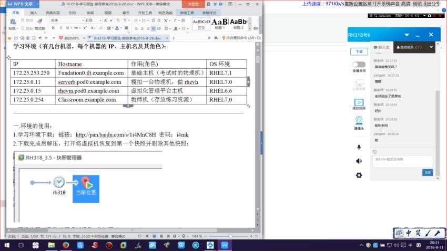Image resolution: width=447 pixels, height=251 pixels.
Task: Click the speaker volume icon
Action: point(359,161)
